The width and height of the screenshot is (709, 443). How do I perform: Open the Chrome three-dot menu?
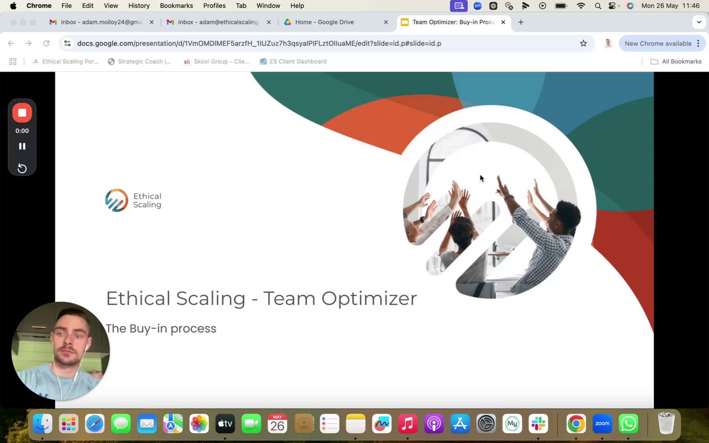pos(698,43)
